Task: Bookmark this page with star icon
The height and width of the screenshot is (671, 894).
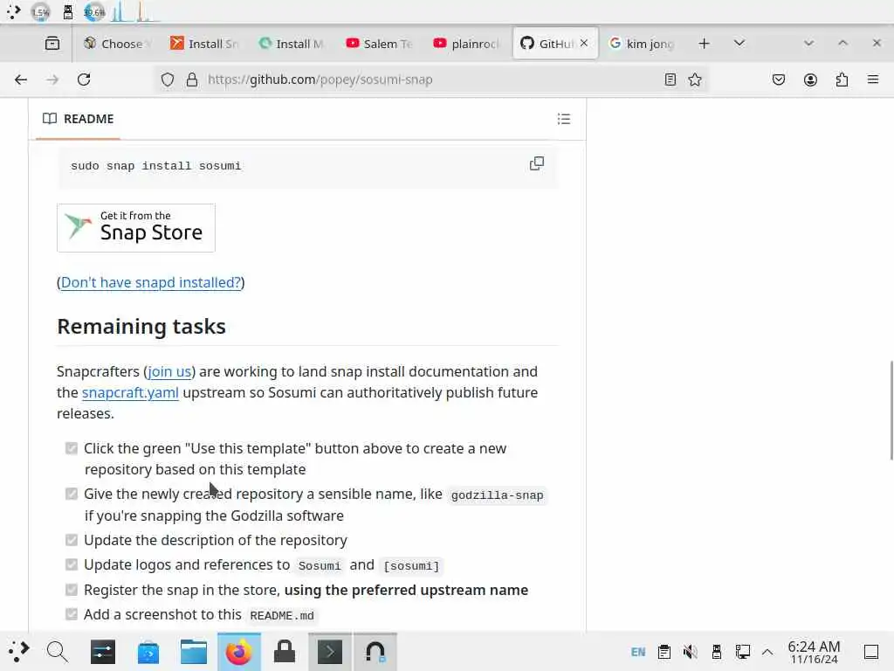Action: [x=694, y=80]
